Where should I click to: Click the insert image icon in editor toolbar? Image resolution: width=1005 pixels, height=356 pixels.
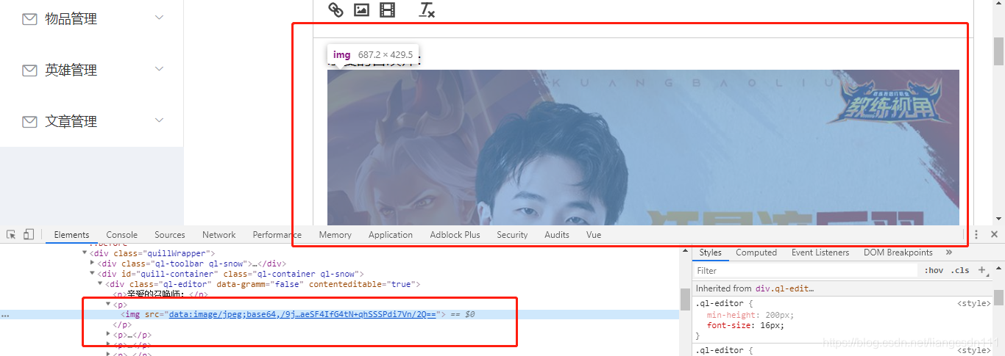[361, 10]
